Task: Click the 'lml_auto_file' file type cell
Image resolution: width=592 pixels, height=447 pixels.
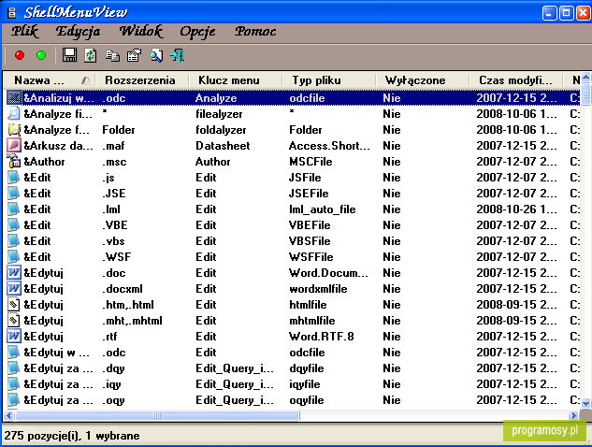Action: click(x=323, y=209)
